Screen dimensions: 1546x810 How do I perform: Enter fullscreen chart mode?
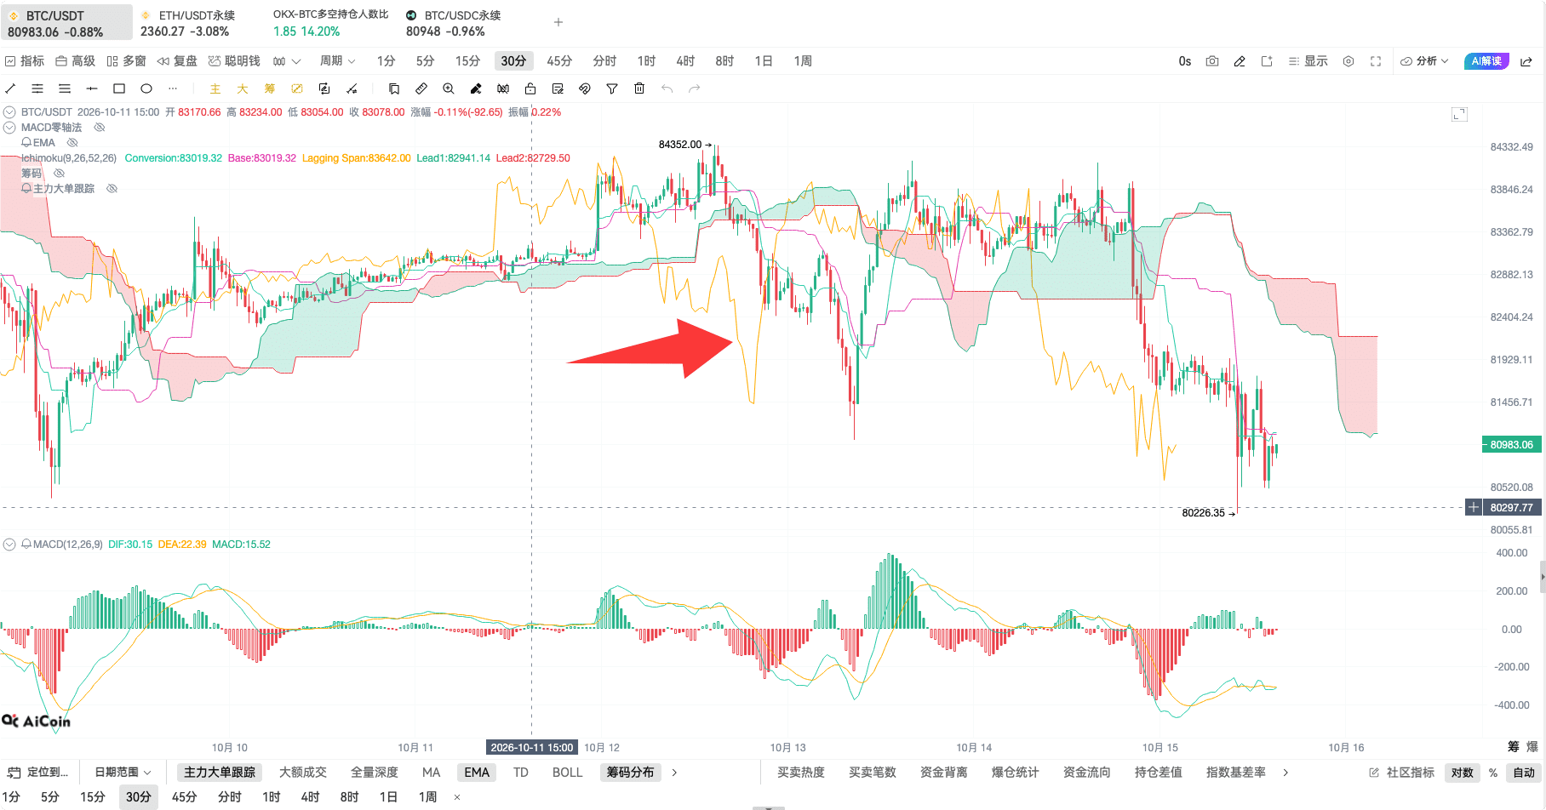[x=1376, y=61]
